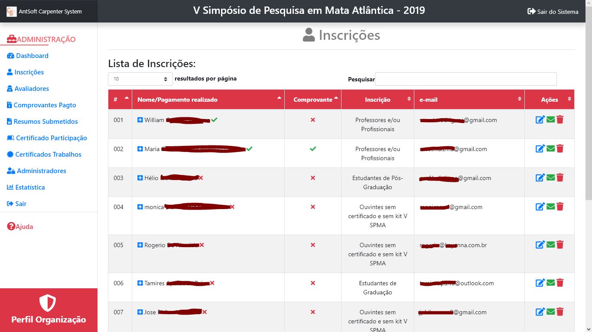Screen dimensions: 592x332
Task: Send email to registration 006 via envelope icon
Action: click(x=550, y=283)
